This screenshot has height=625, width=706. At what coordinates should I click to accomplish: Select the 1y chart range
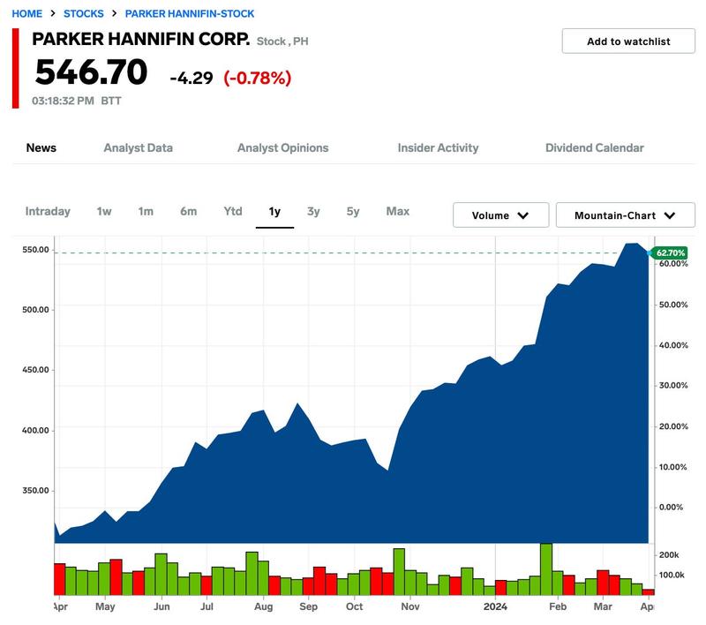point(274,211)
